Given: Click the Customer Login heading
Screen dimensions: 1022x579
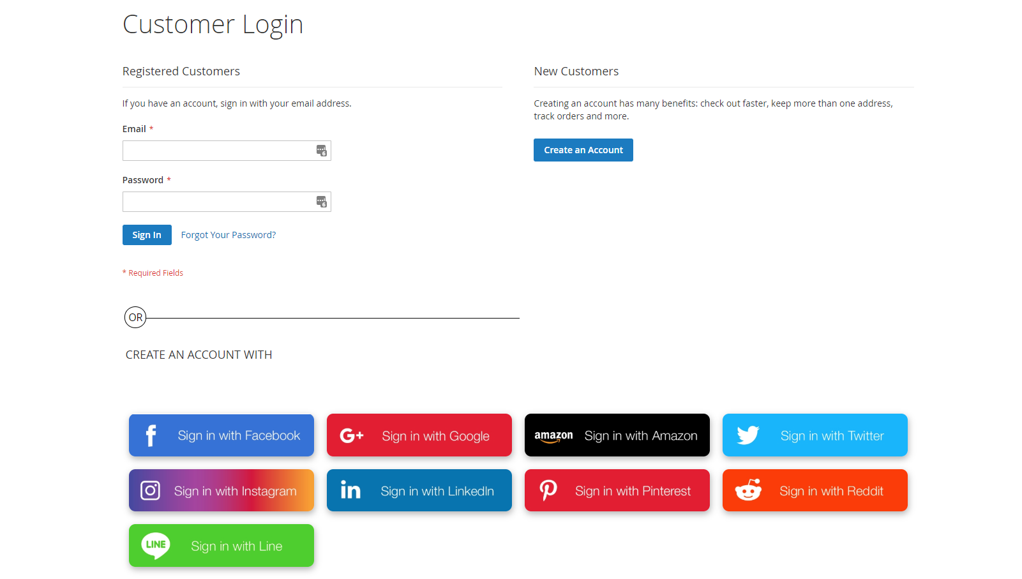Looking at the screenshot, I should point(213,25).
